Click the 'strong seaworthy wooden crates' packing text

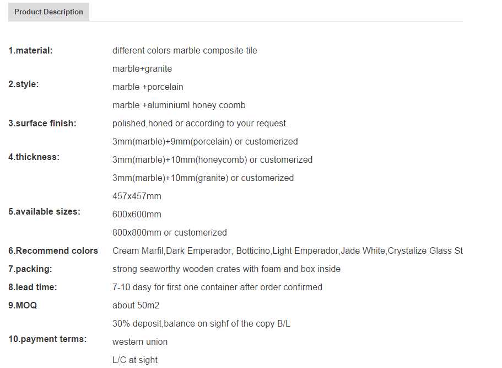click(226, 269)
